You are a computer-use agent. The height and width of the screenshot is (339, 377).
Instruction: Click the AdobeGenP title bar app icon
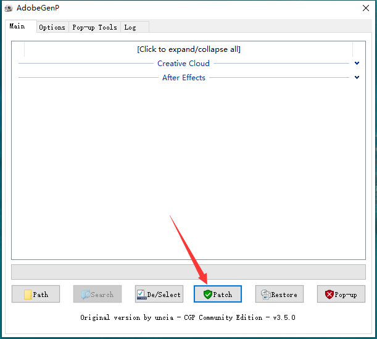pos(9,8)
